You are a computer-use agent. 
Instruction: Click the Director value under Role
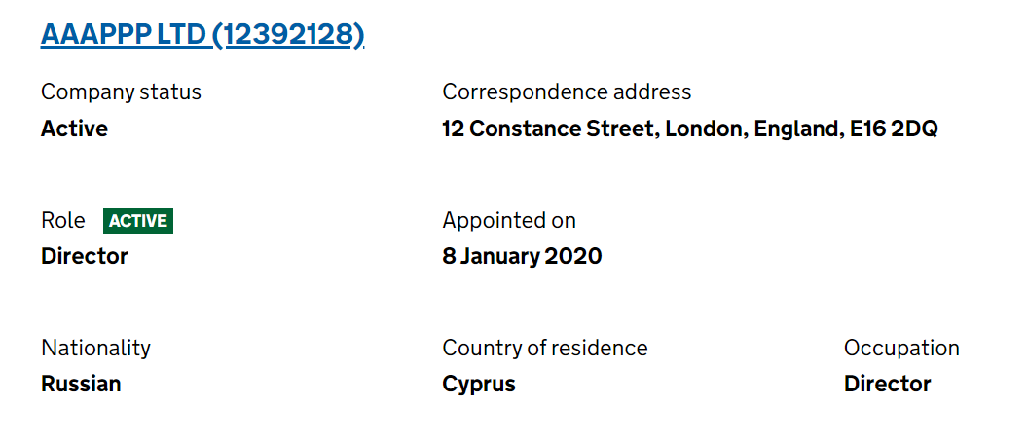[85, 255]
